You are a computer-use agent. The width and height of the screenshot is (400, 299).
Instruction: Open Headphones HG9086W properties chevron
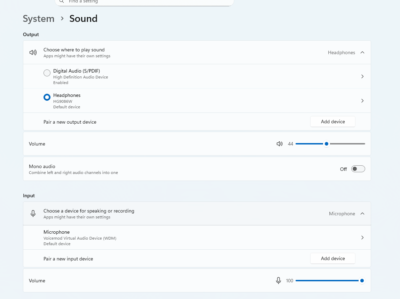362,101
